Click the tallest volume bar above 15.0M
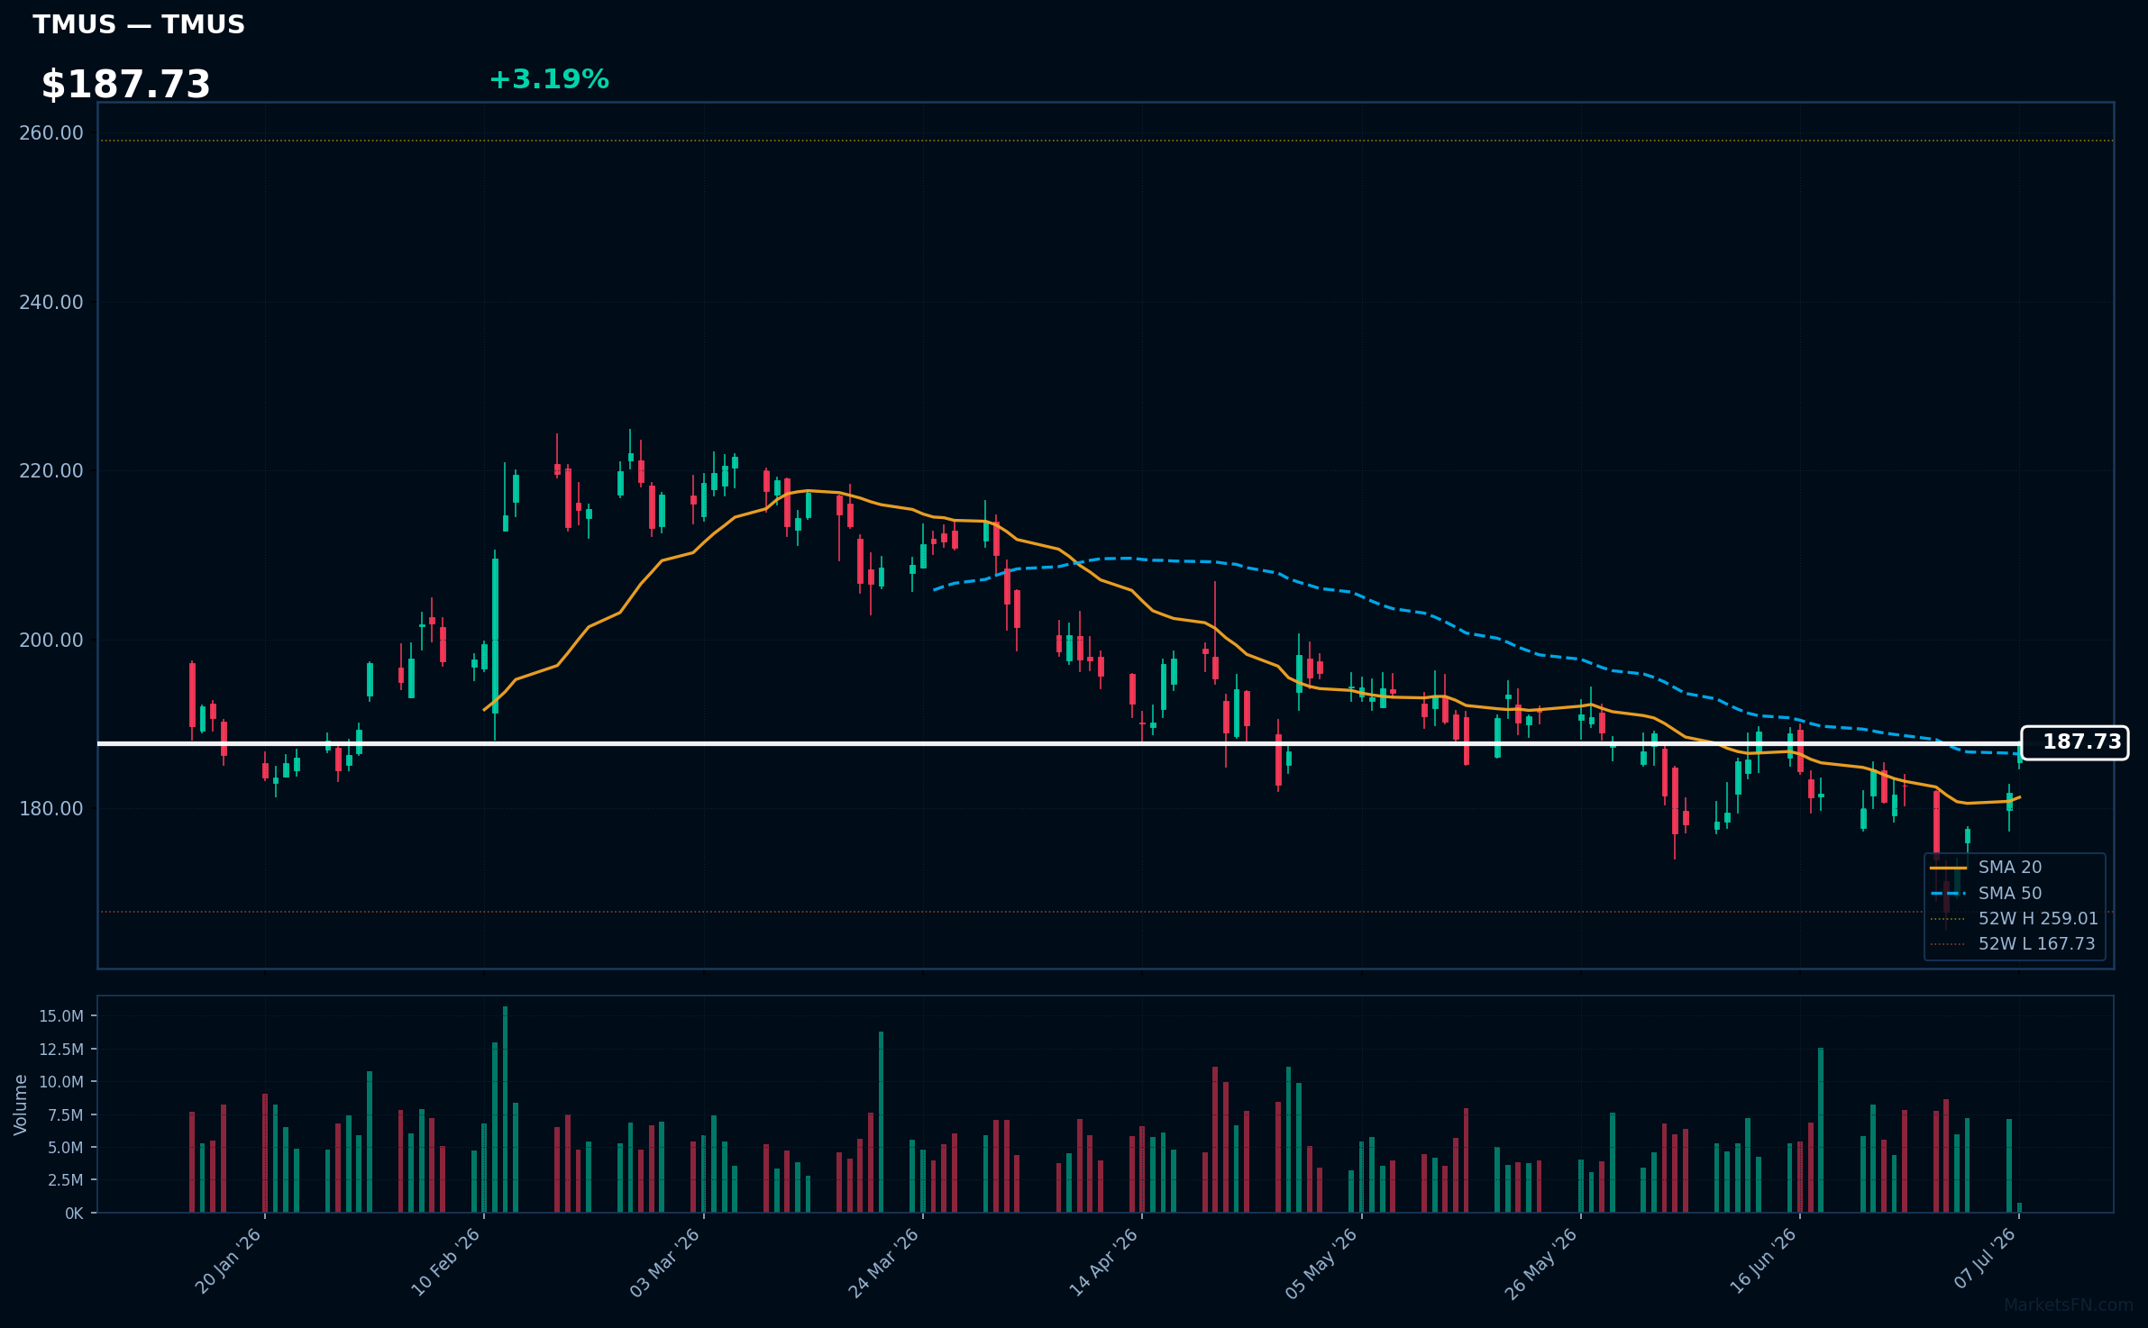The height and width of the screenshot is (1328, 2148). (x=505, y=1109)
